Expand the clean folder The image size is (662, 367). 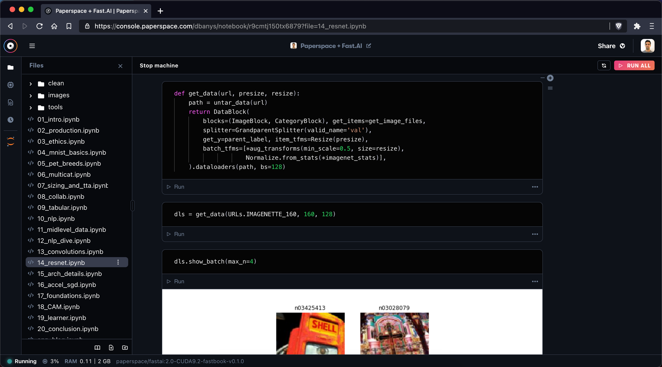[x=31, y=84]
